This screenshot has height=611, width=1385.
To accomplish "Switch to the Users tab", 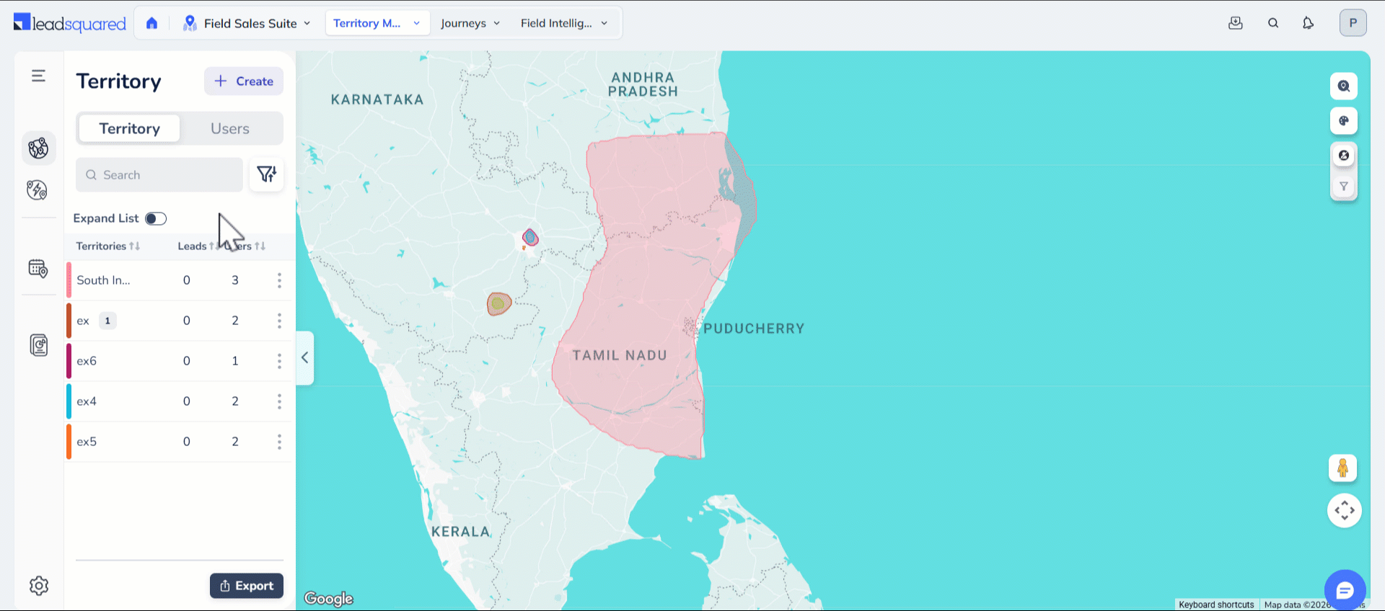I will click(x=230, y=128).
